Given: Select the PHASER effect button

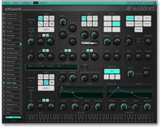Looking at the screenshot, I should tap(130, 24).
